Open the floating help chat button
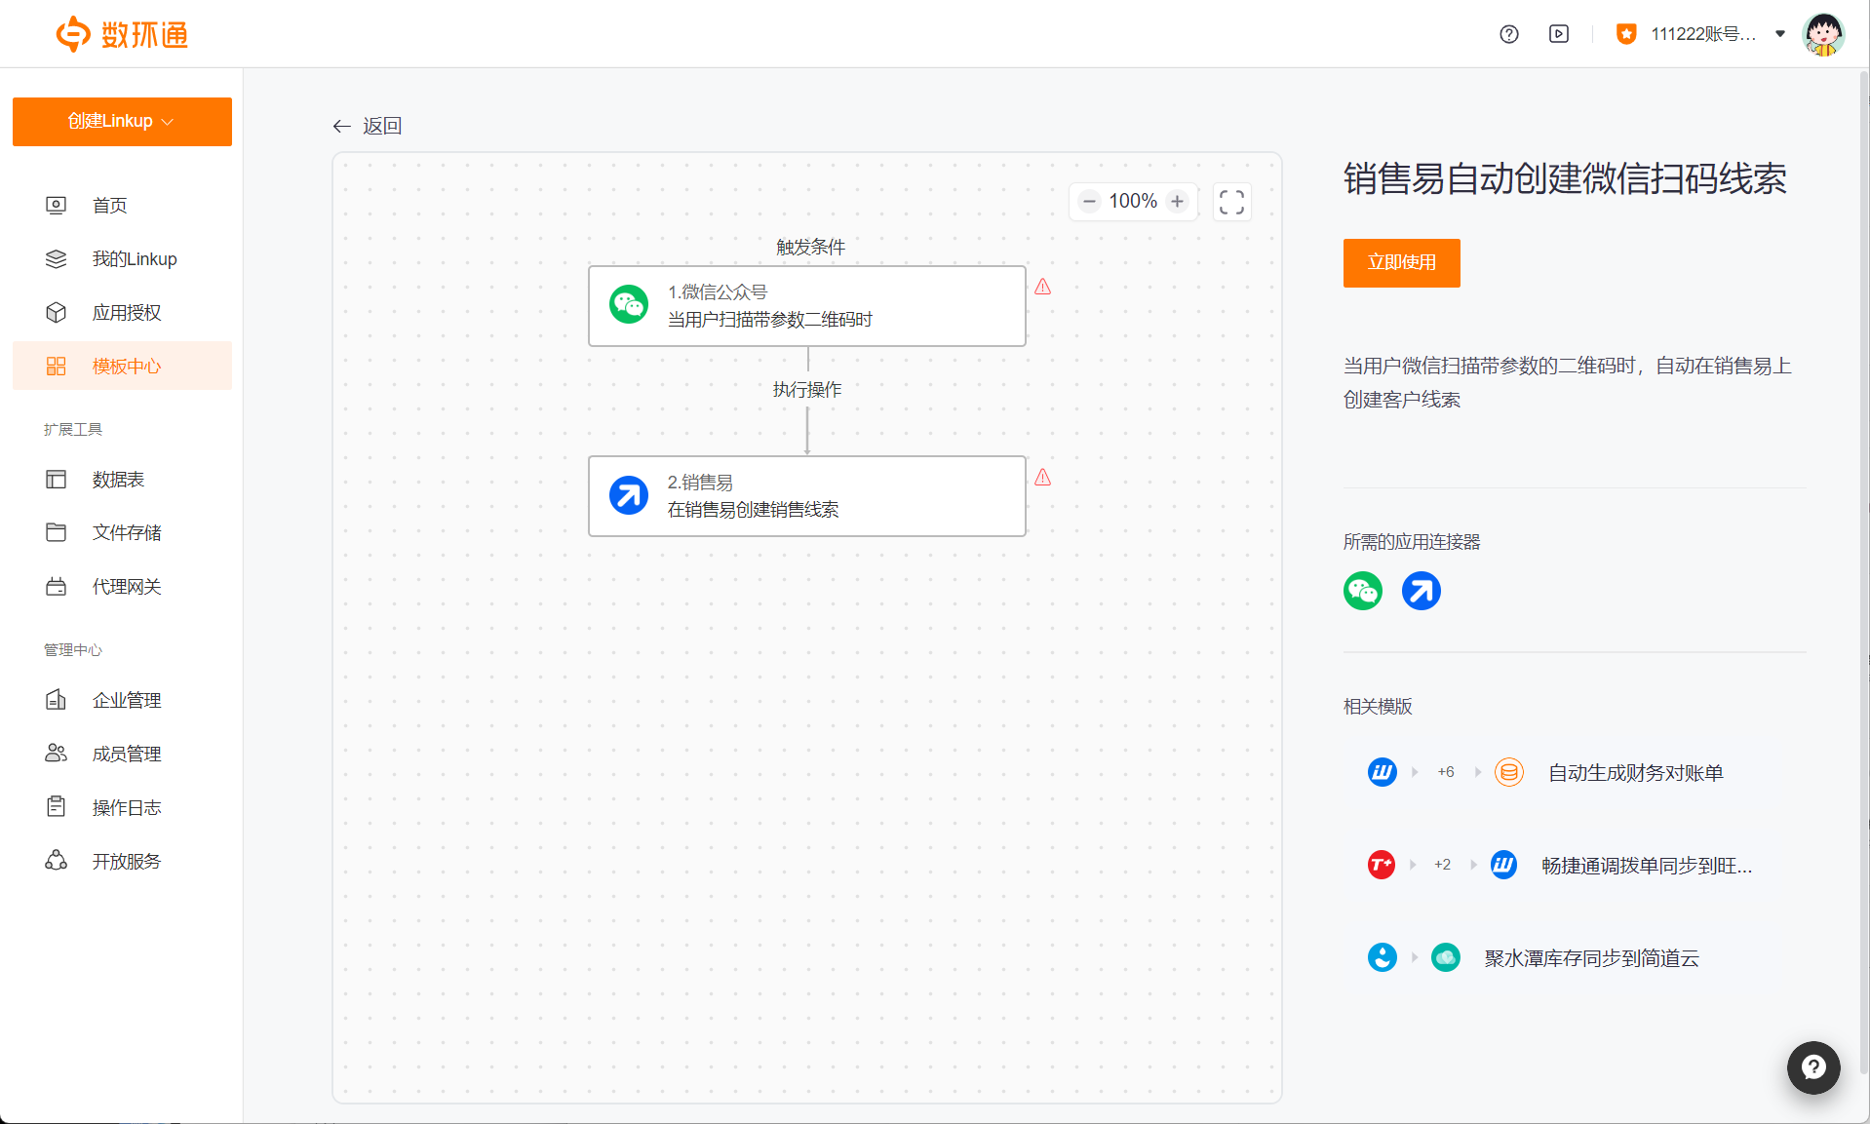This screenshot has height=1124, width=1870. [x=1813, y=1067]
